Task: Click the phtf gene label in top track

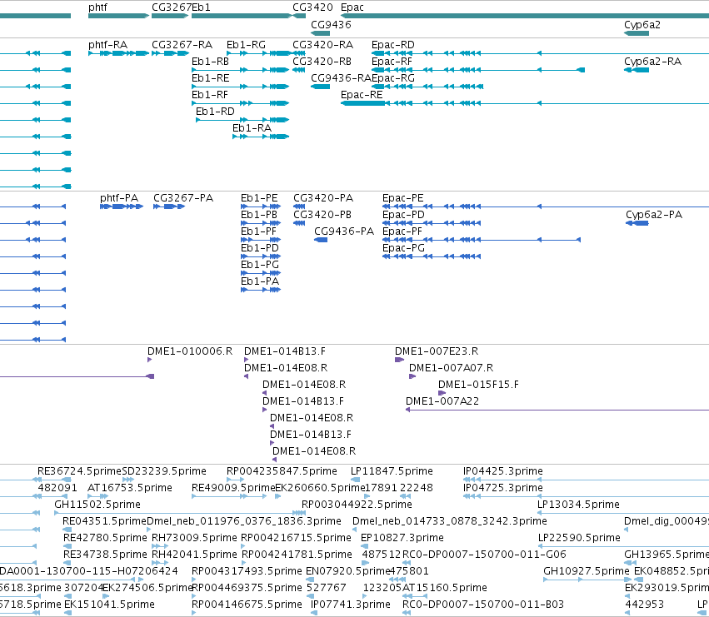Action: pyautogui.click(x=97, y=7)
